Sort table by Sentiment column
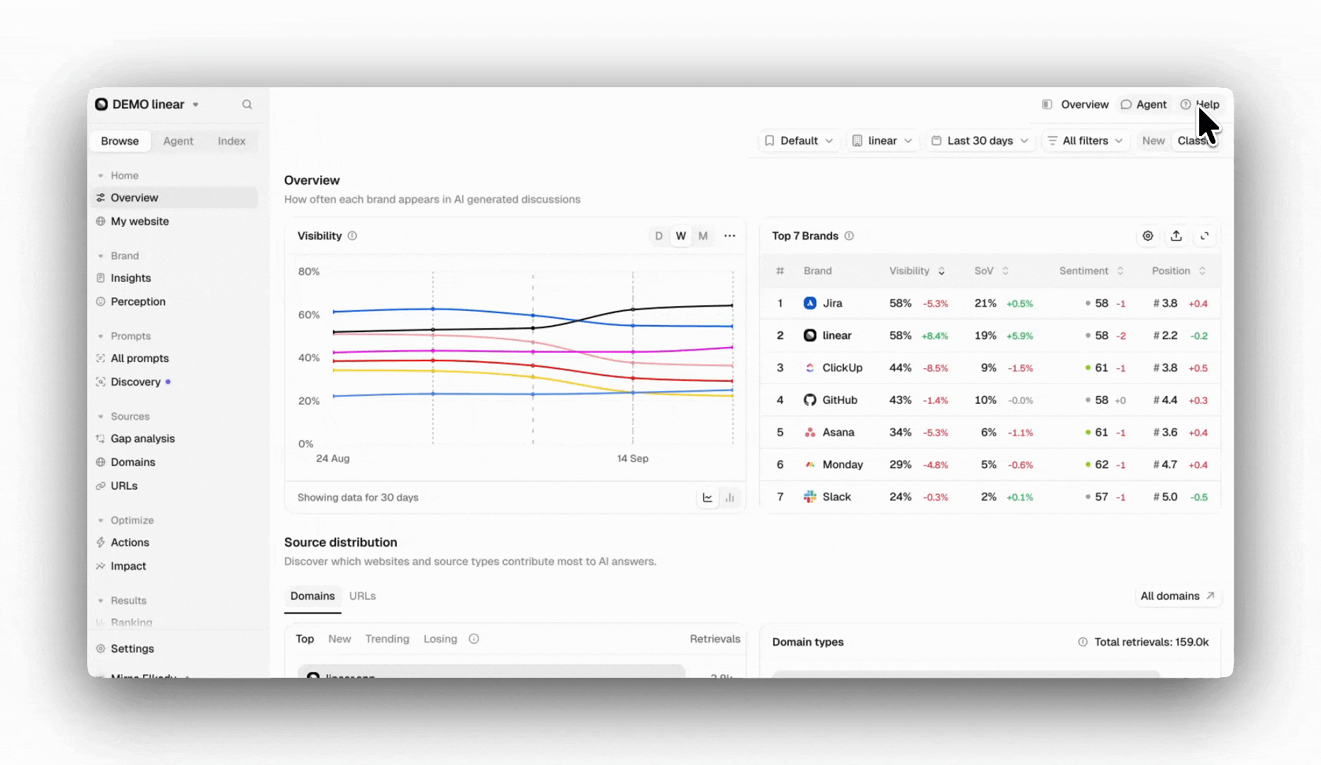1321x765 pixels. (x=1091, y=271)
